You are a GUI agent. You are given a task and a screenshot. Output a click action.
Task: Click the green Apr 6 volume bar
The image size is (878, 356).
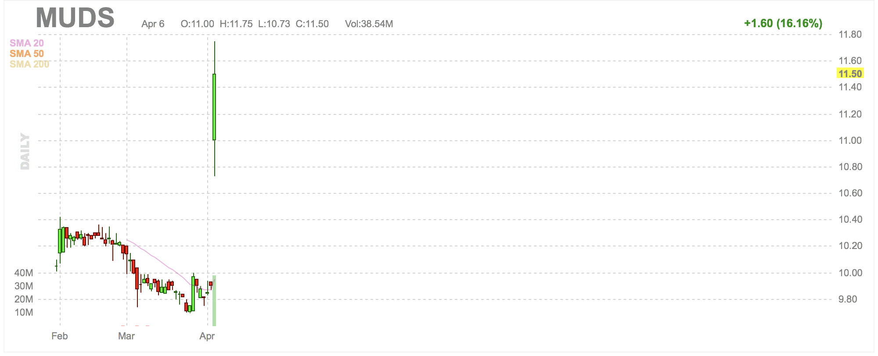click(x=214, y=301)
